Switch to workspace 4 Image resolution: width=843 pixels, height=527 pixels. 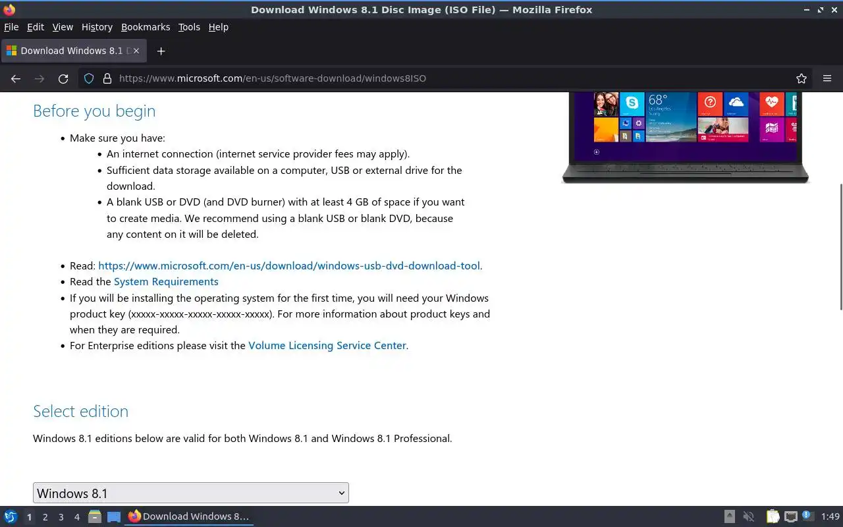[76, 517]
